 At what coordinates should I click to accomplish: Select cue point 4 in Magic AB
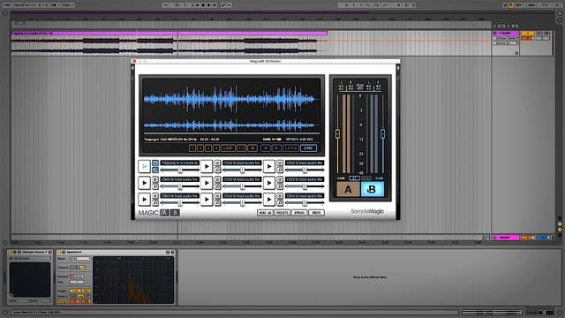[216, 148]
